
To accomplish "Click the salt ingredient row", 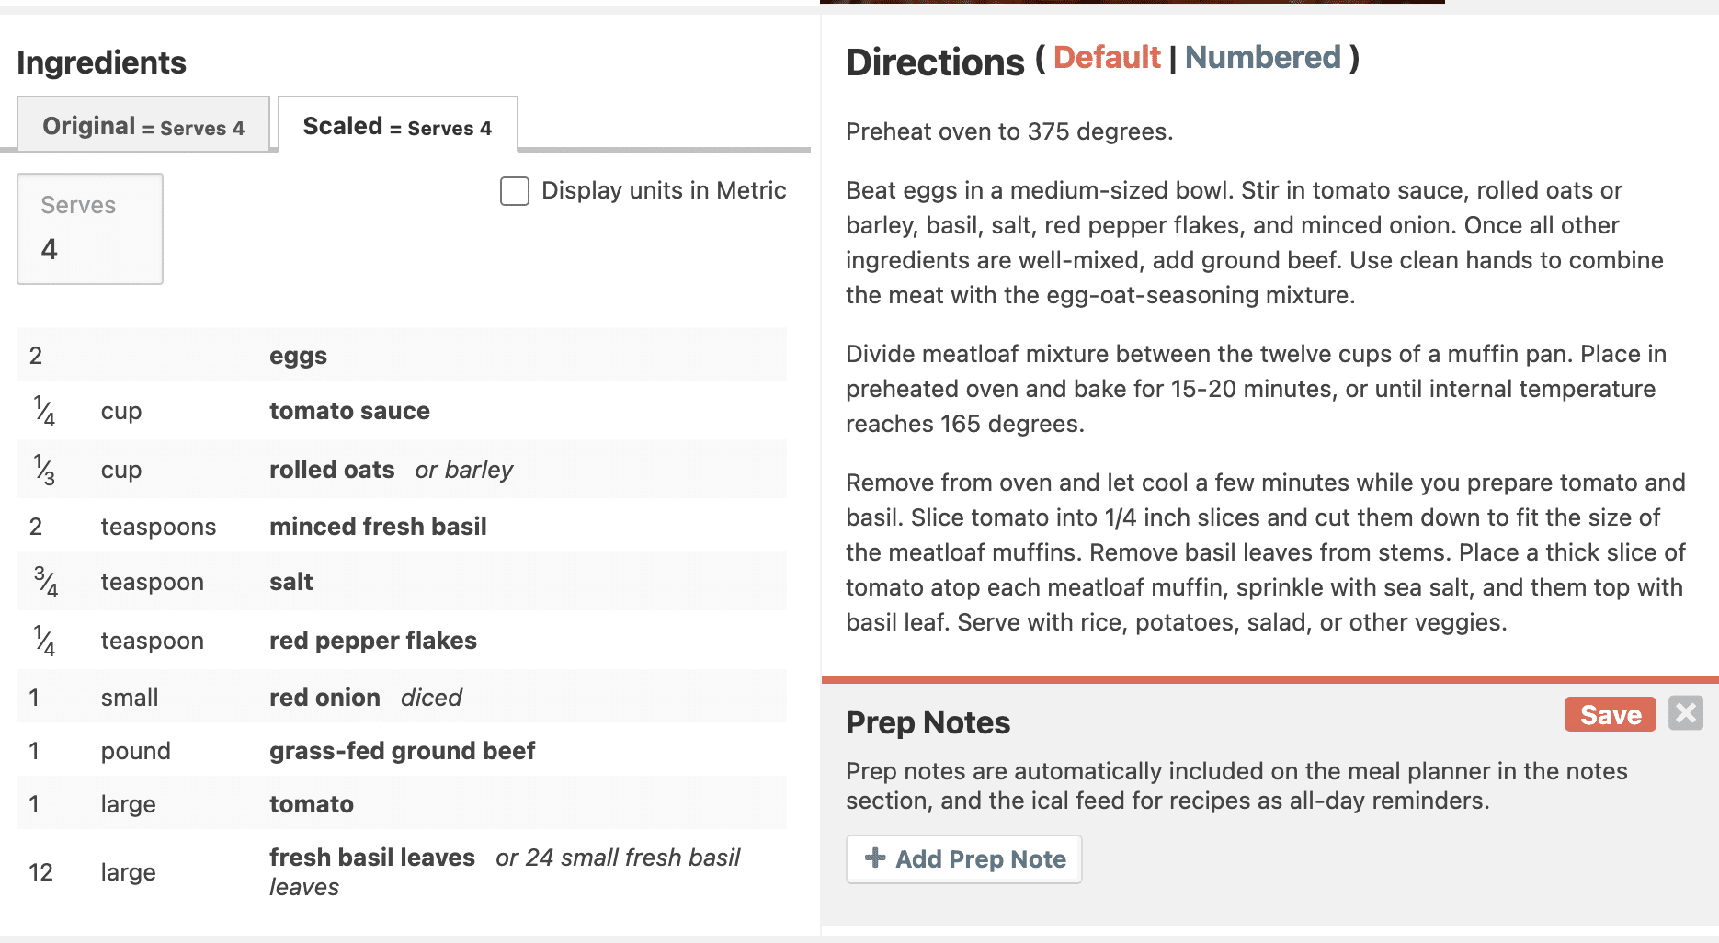I will [x=290, y=582].
